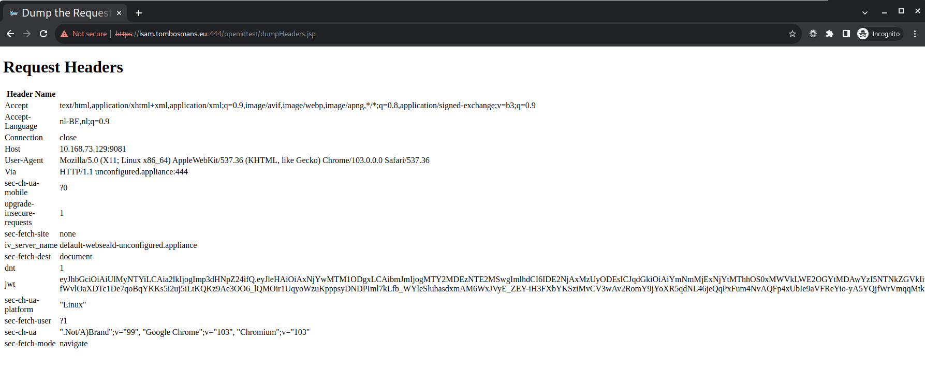The image size is (925, 383).
Task: Go back to the previous page
Action: 10,34
